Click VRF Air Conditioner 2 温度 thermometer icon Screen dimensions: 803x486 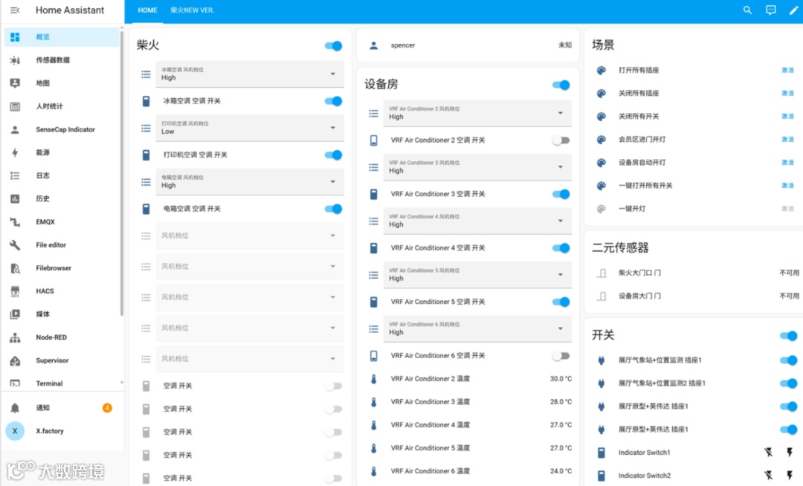[x=374, y=379]
